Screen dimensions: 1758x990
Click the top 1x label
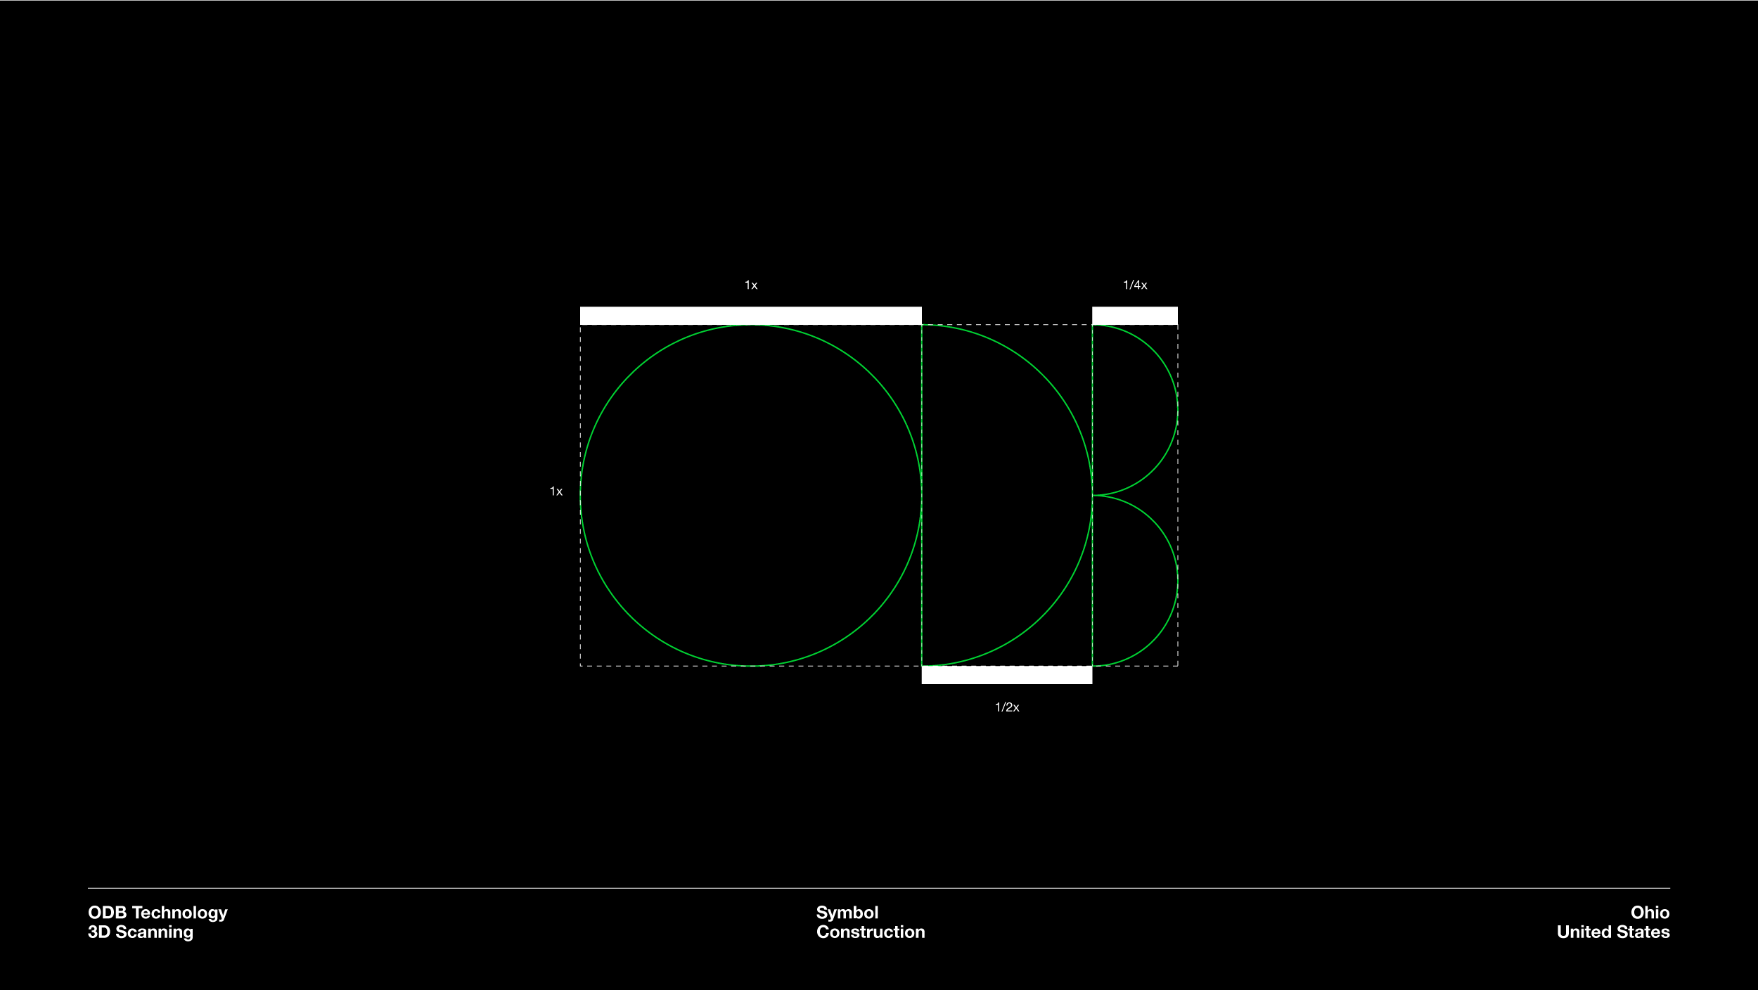click(750, 285)
